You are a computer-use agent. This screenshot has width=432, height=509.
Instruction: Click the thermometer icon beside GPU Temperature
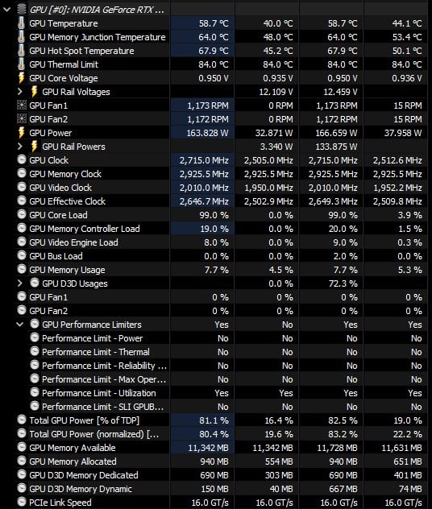(21, 23)
